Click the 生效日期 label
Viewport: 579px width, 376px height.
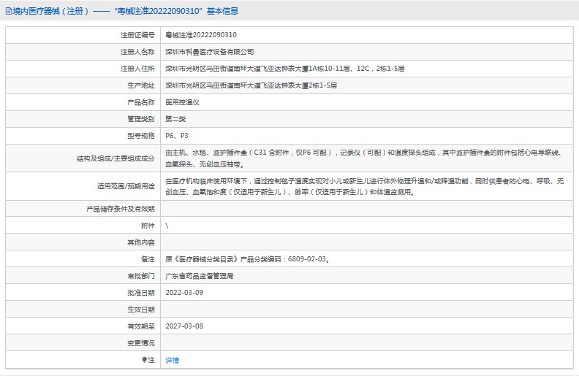tap(141, 310)
